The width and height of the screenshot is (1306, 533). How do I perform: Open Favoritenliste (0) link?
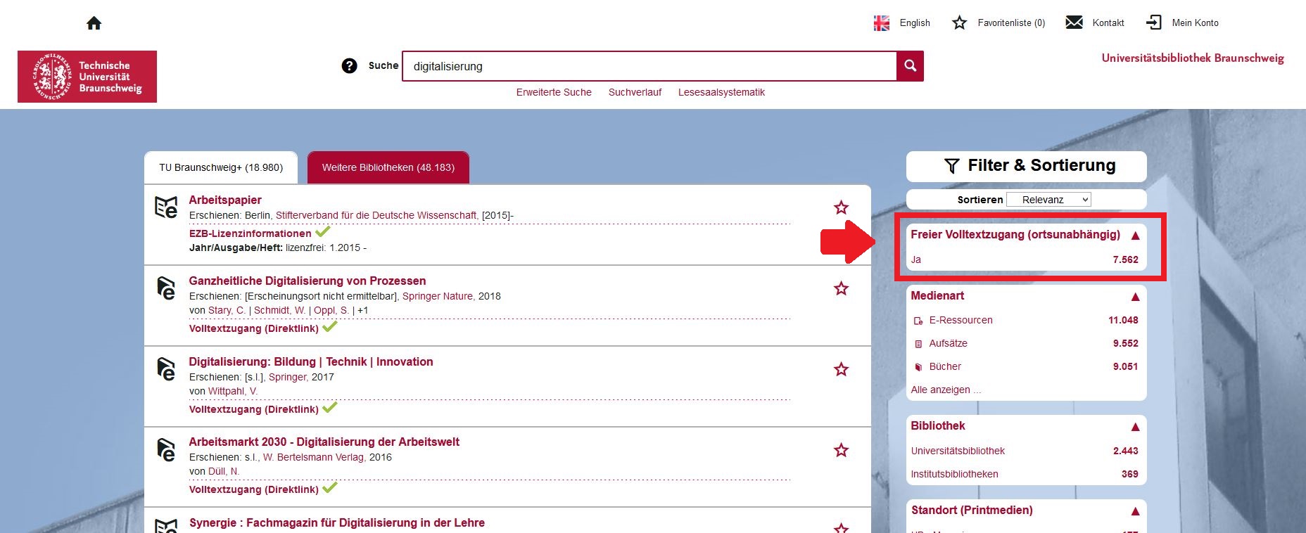click(1011, 23)
